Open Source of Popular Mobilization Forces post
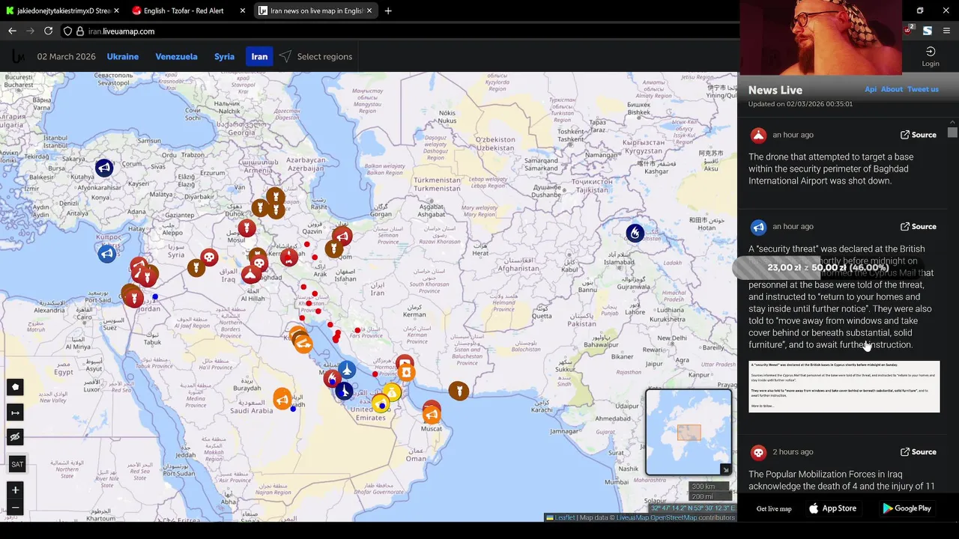The image size is (959, 539). tap(919, 452)
